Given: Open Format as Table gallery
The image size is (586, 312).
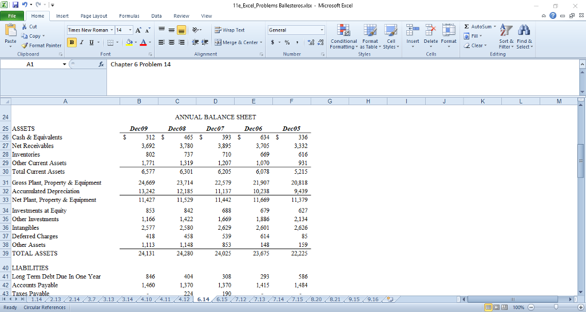Looking at the screenshot, I should tap(370, 36).
